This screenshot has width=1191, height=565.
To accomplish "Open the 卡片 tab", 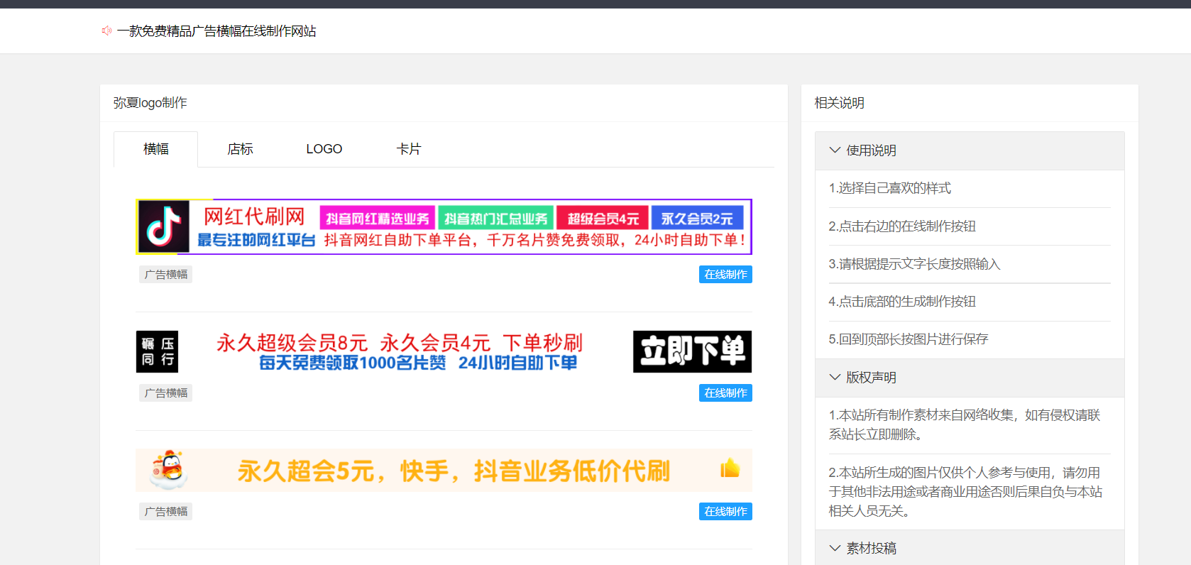I will pyautogui.click(x=408, y=149).
